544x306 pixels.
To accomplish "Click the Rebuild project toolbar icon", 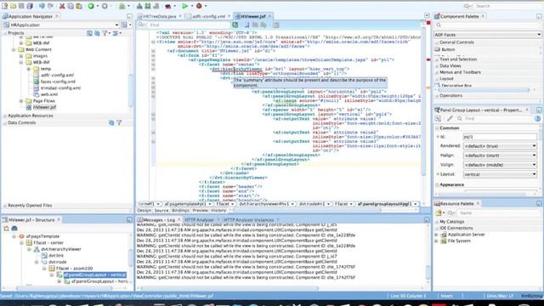I will click(x=148, y=6).
